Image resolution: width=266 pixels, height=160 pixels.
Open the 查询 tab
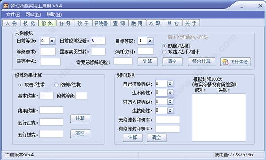119,23
